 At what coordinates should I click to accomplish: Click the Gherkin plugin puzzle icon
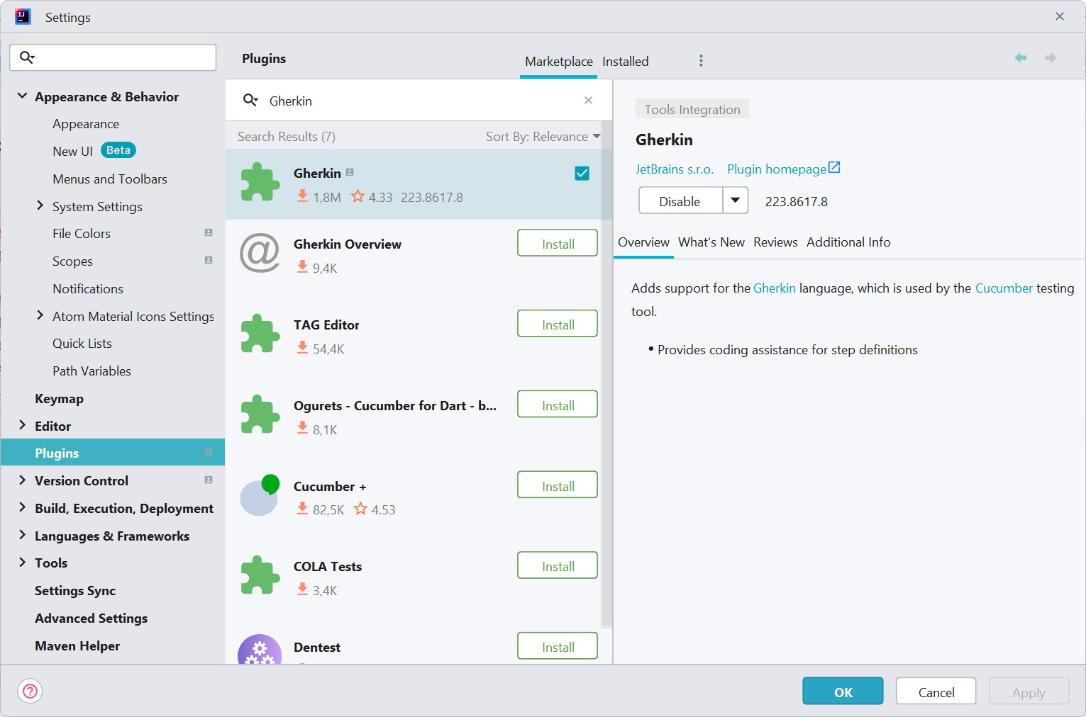260,183
